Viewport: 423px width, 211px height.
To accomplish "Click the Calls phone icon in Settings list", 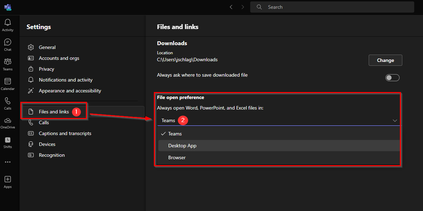I will coord(31,122).
